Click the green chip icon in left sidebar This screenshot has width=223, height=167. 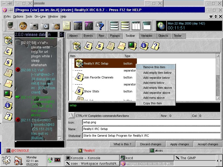click(8, 94)
